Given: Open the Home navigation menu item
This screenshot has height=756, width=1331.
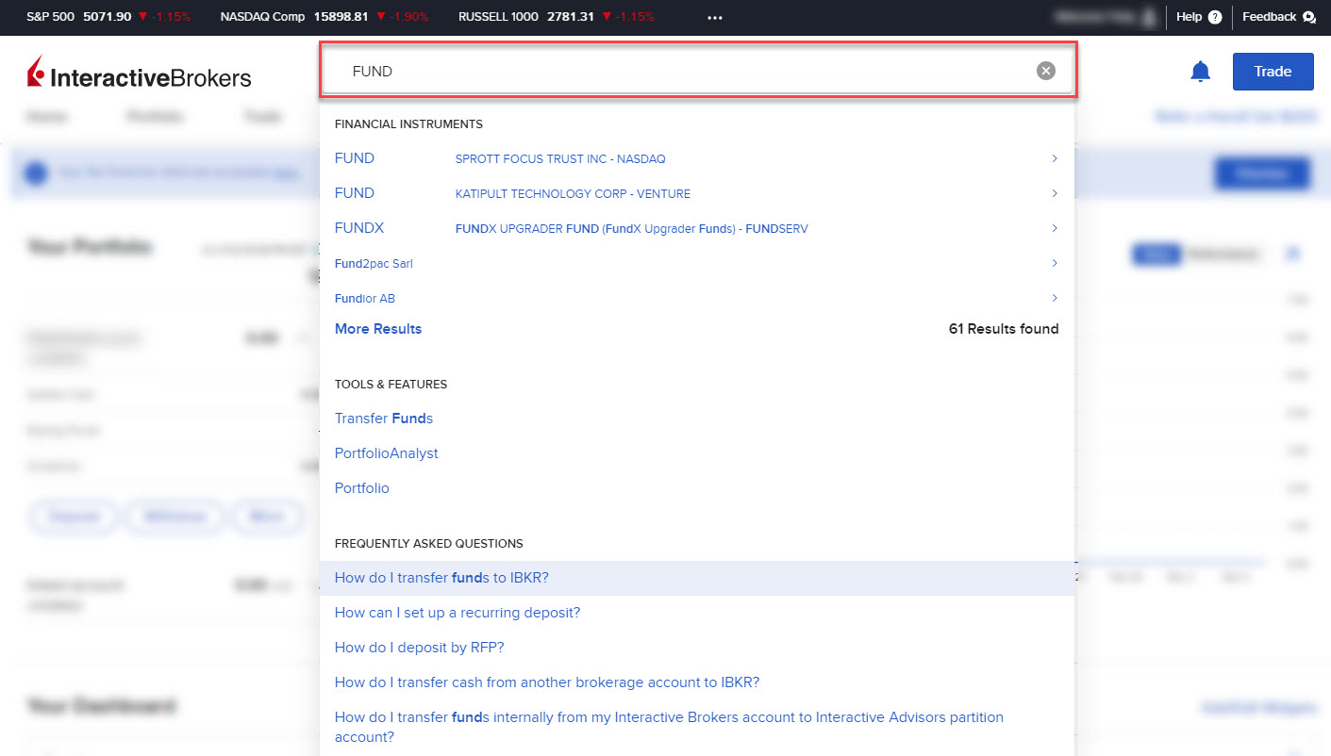Looking at the screenshot, I should tap(46, 116).
